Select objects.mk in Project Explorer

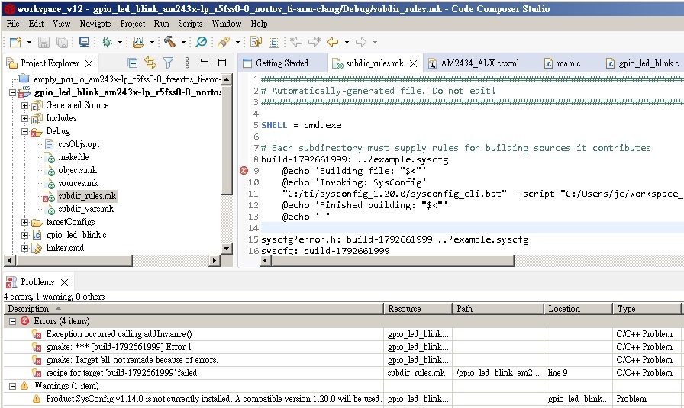[x=77, y=170]
